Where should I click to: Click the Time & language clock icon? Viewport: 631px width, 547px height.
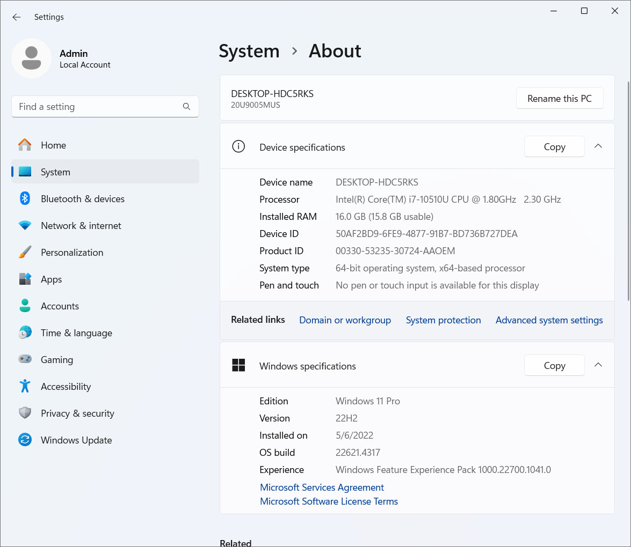pyautogui.click(x=25, y=332)
